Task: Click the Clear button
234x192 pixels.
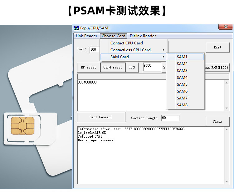Action: (x=218, y=121)
